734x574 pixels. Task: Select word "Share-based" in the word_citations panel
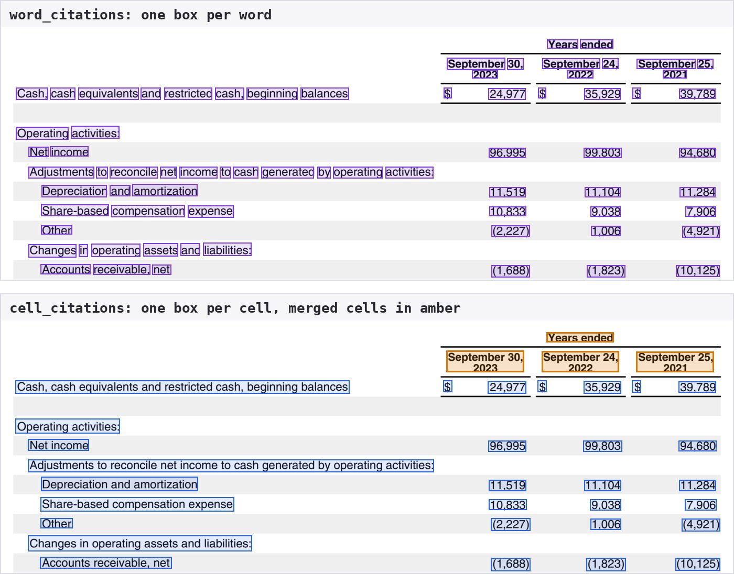click(x=75, y=211)
